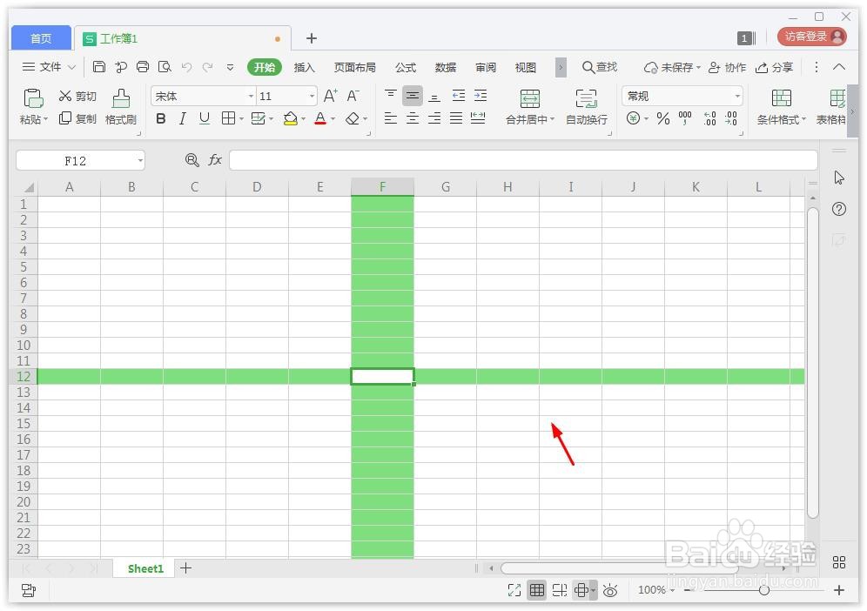867x611 pixels.
Task: Click Merge and Center (合并居中) icon
Action: (x=530, y=99)
